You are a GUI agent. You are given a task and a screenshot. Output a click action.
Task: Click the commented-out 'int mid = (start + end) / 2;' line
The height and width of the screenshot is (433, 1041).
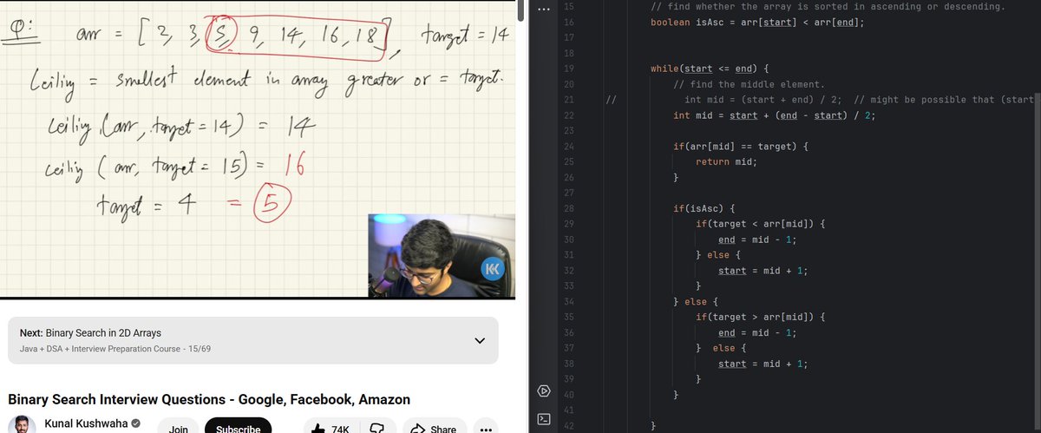tap(763, 100)
